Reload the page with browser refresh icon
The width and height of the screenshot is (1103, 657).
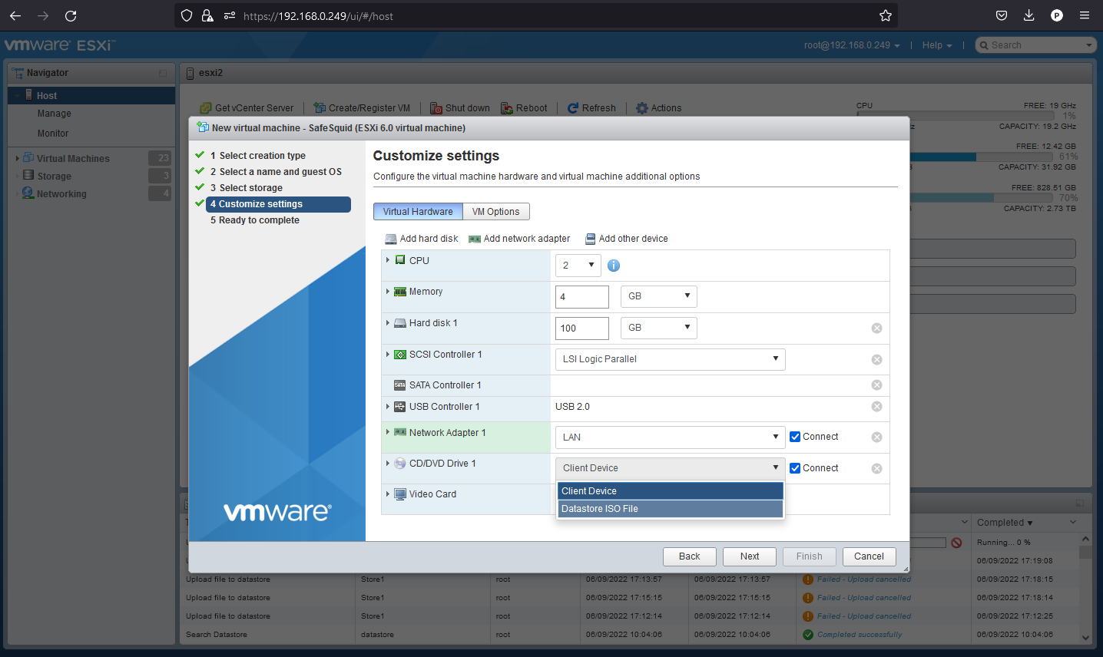[x=71, y=15]
